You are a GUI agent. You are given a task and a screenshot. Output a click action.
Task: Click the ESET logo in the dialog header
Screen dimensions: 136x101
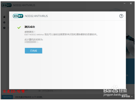[18, 16]
